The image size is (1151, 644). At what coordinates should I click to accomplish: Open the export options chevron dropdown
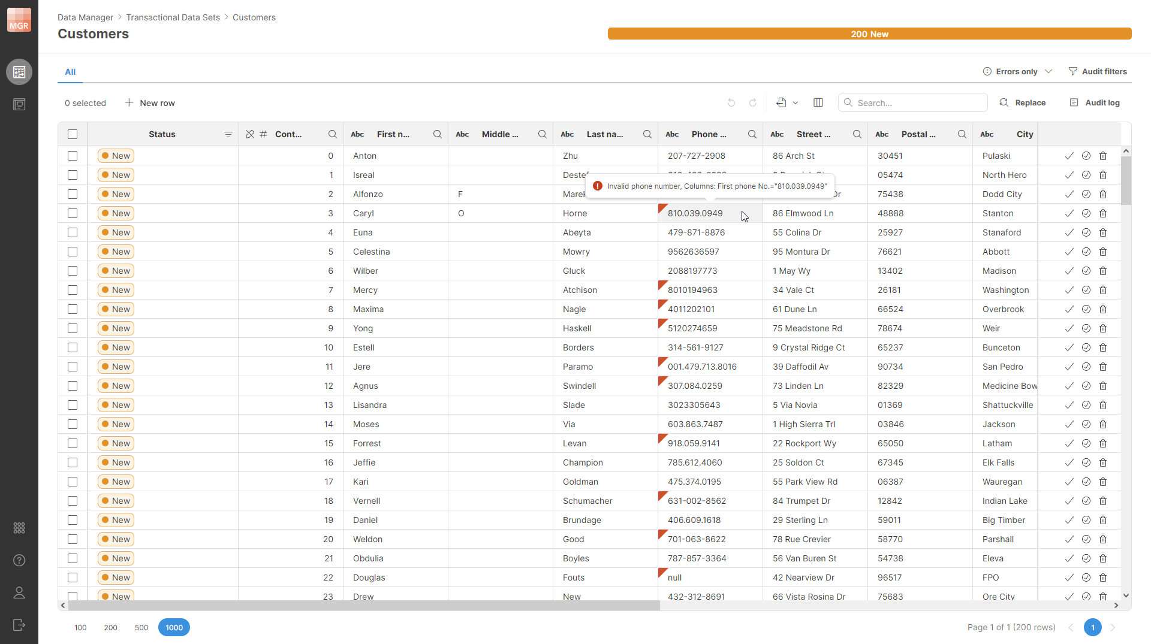pyautogui.click(x=796, y=102)
